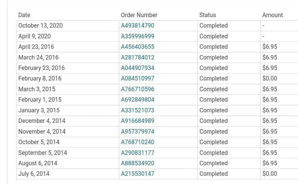298x184 pixels.
Task: View order A044907934 details
Action: [x=138, y=68]
